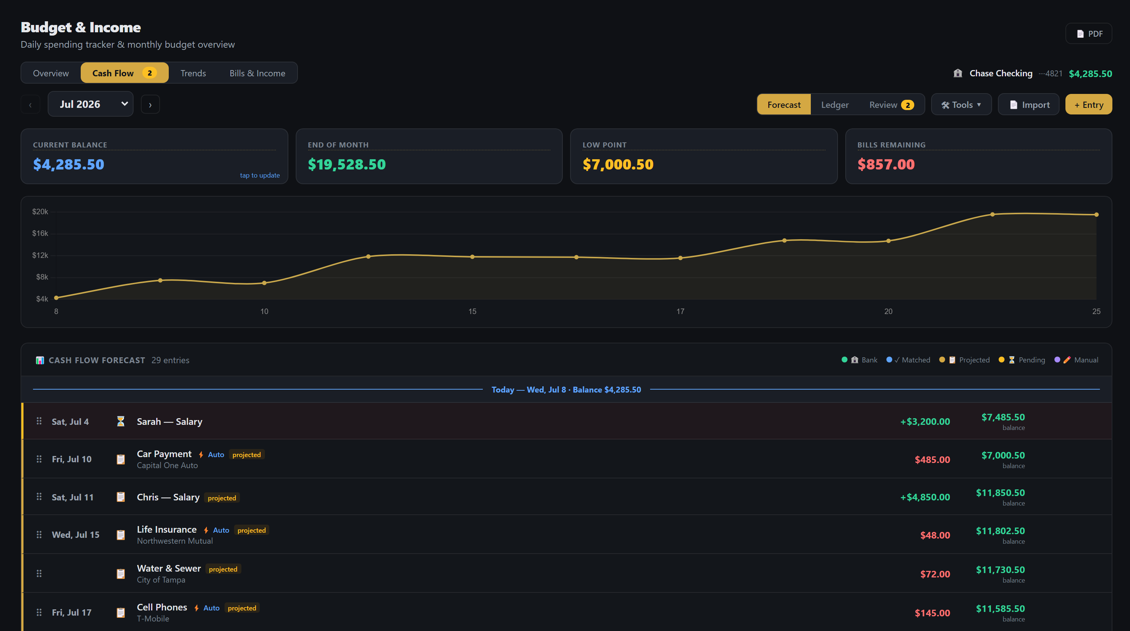
Task: Click the chart data point at day 8
Action: (56, 298)
